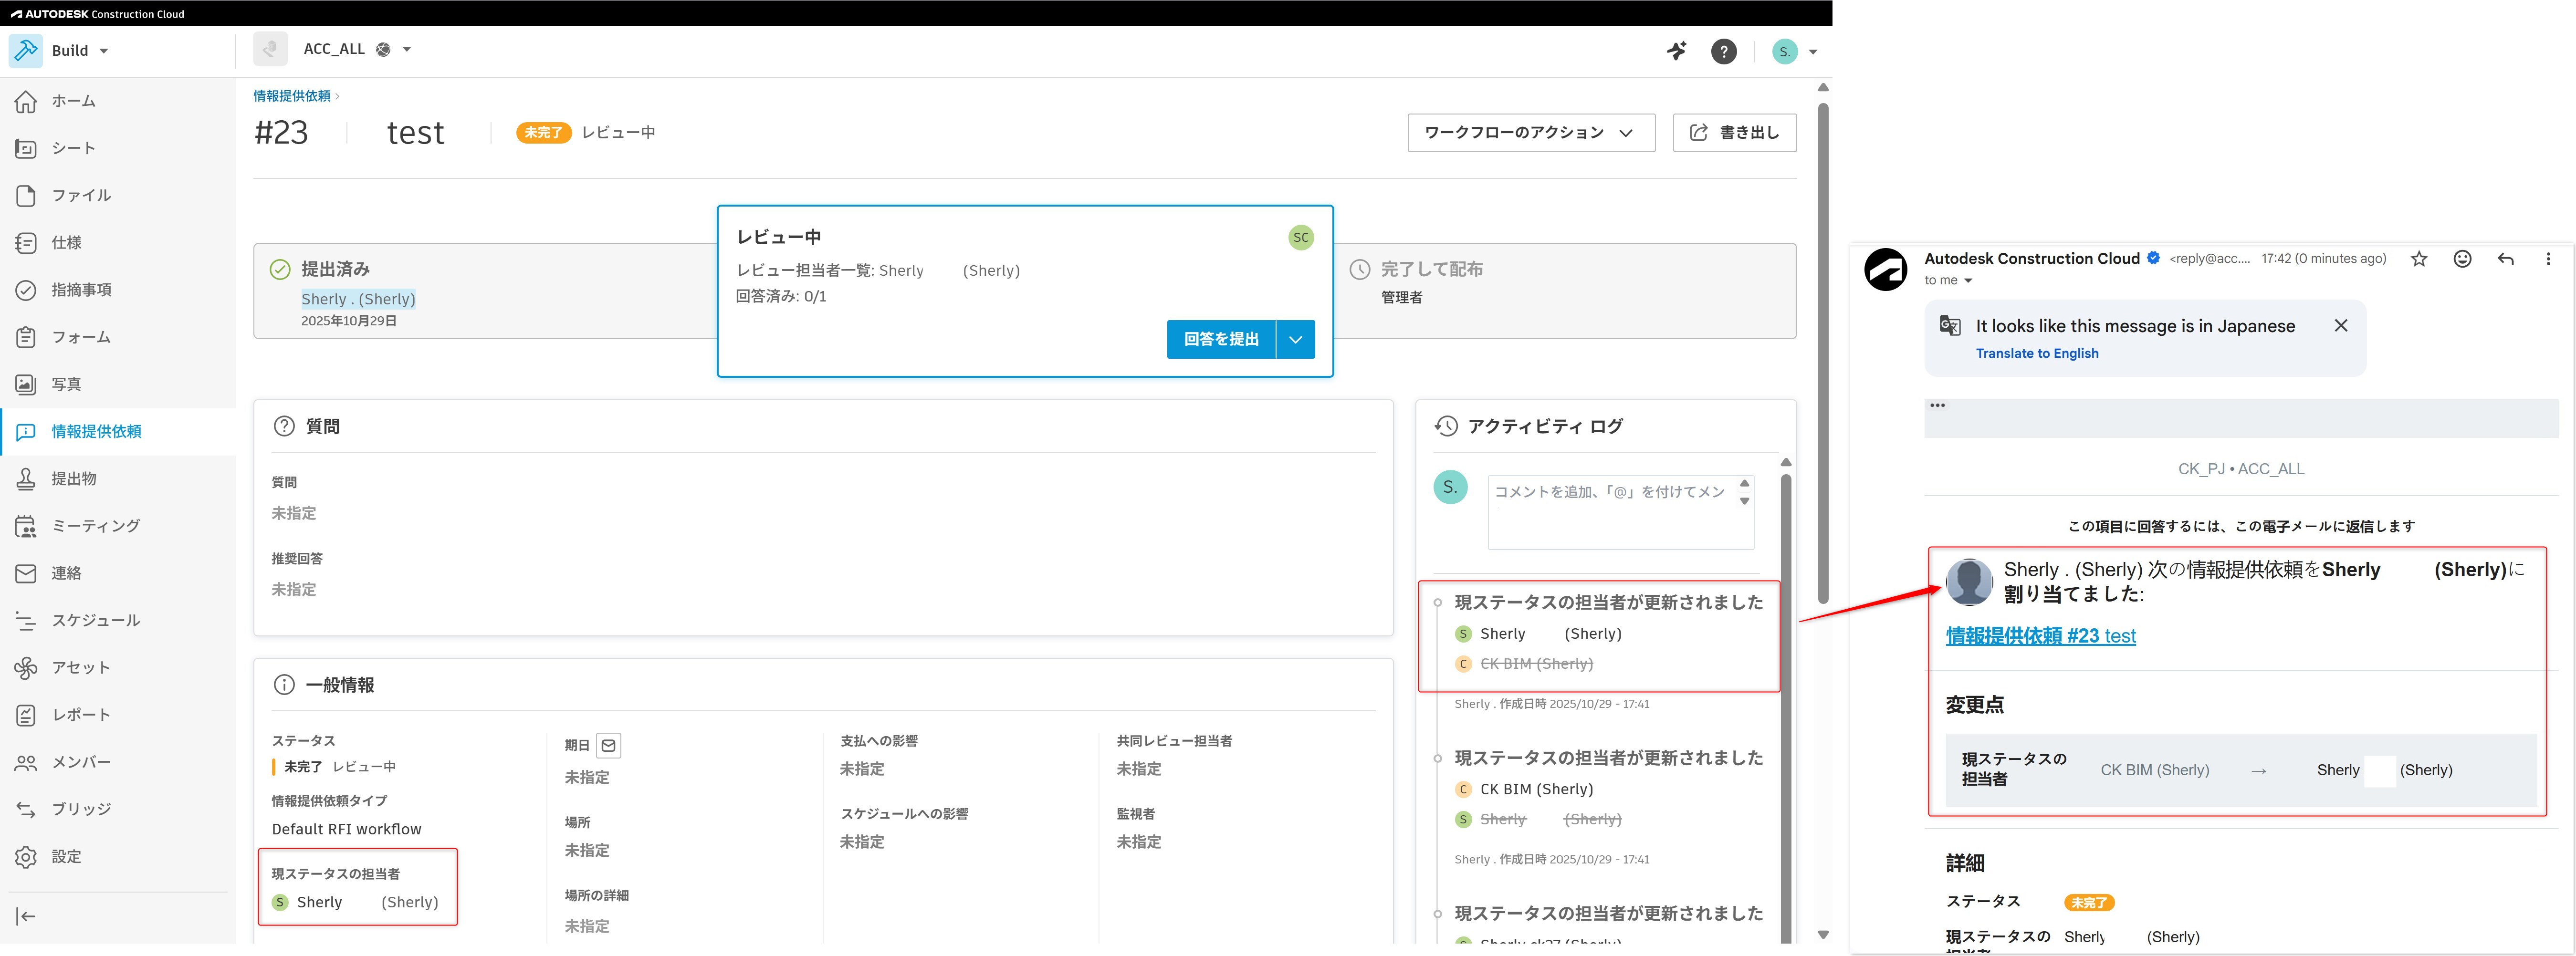Expand the 'to me' recipient details

(1967, 281)
